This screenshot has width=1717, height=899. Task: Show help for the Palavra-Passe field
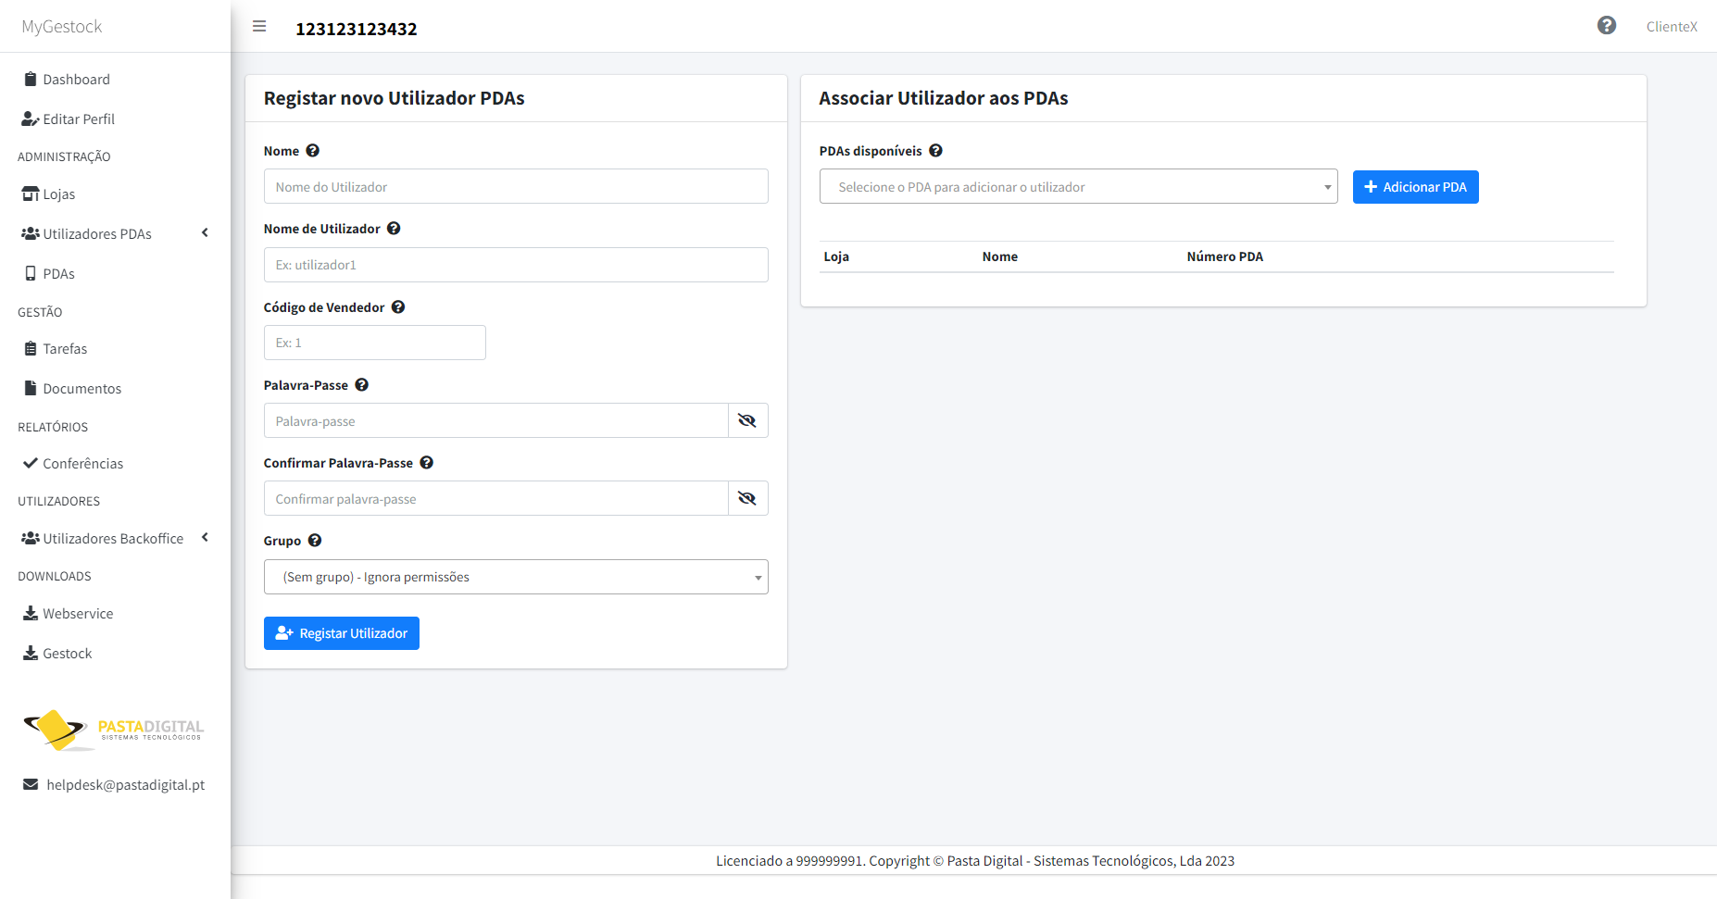pyautogui.click(x=362, y=385)
